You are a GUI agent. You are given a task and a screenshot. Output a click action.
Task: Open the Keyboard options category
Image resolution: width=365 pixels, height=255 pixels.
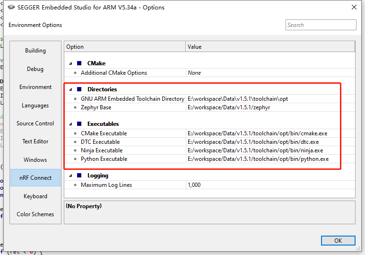35,196
